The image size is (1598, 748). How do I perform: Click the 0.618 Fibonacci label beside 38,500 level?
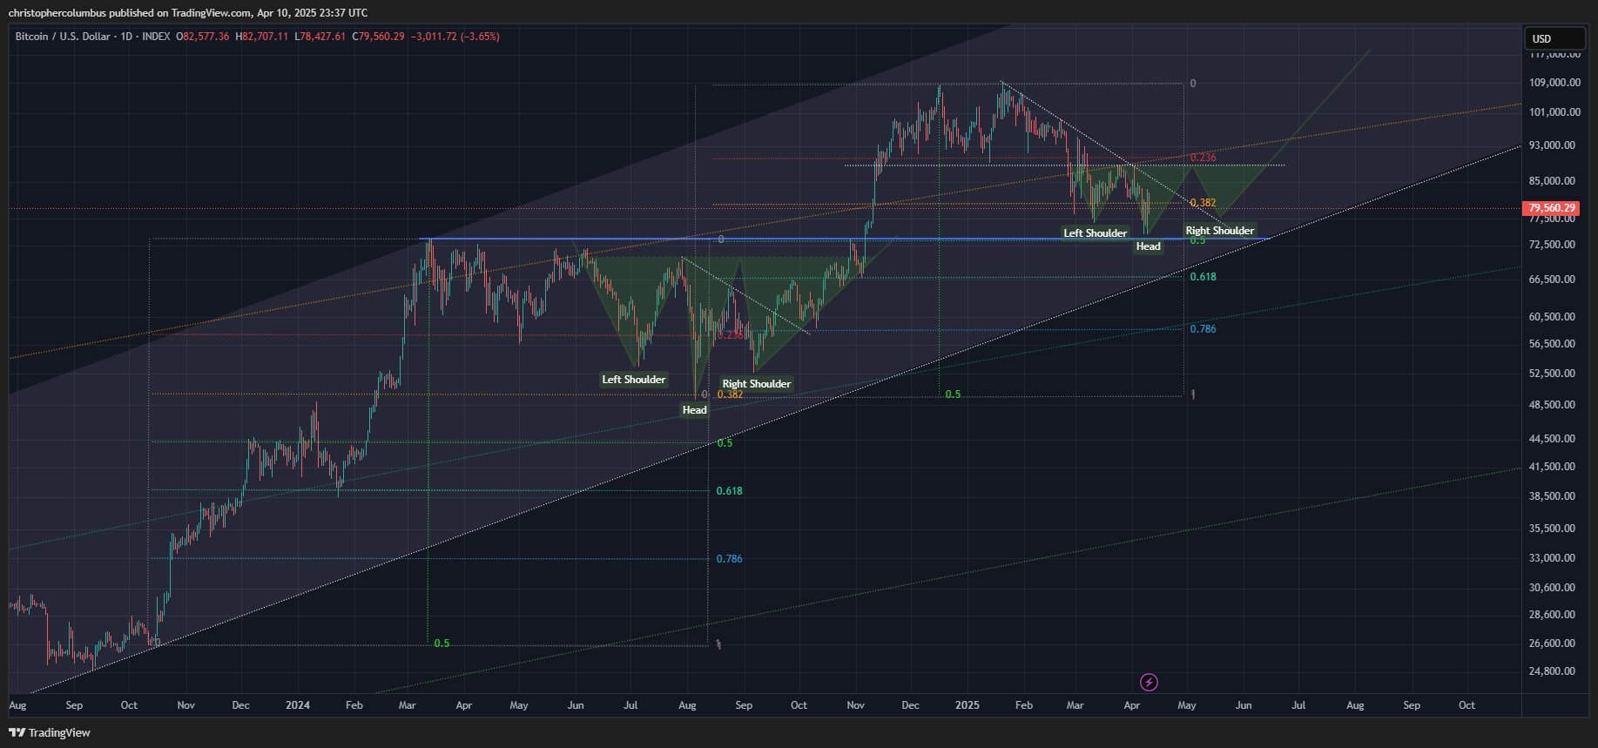pyautogui.click(x=730, y=491)
